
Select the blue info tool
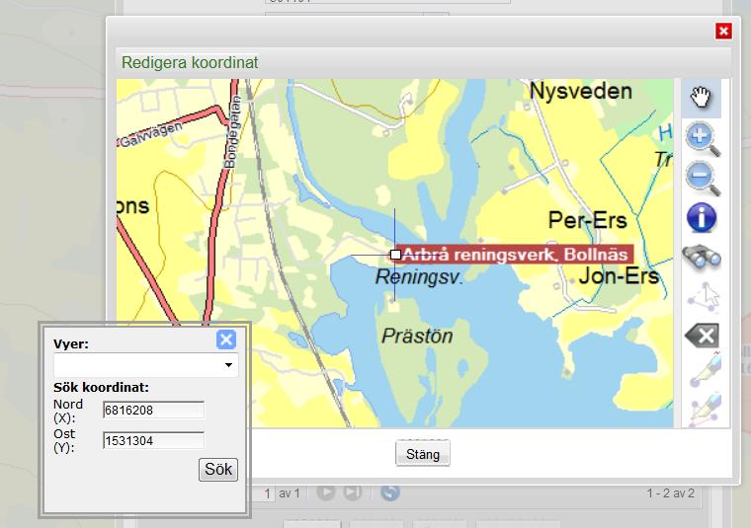pos(702,217)
